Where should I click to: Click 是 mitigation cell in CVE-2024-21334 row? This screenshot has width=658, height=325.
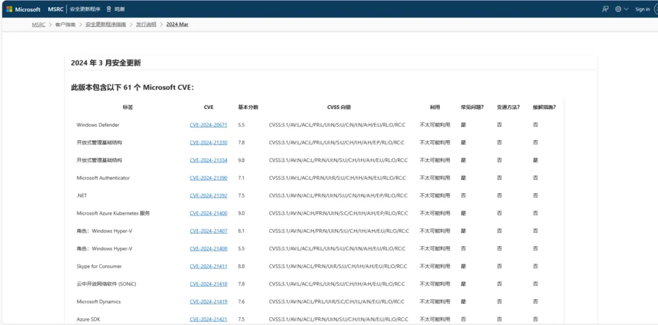[536, 160]
